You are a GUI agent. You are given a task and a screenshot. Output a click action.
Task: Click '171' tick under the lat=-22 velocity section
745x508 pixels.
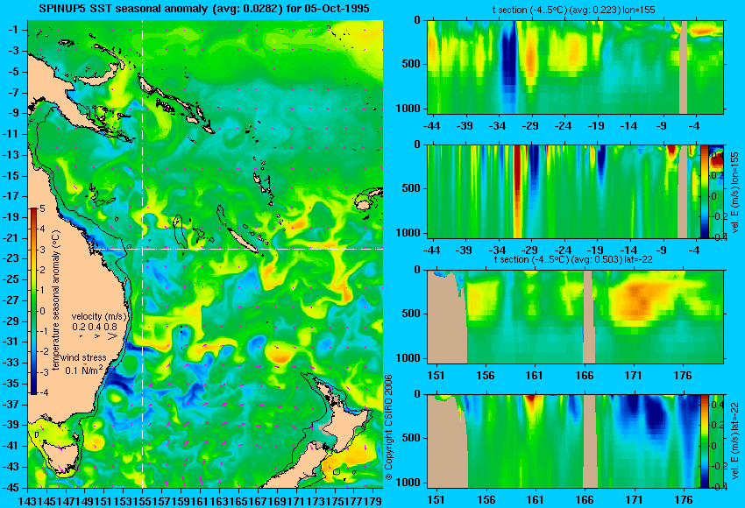pos(634,500)
